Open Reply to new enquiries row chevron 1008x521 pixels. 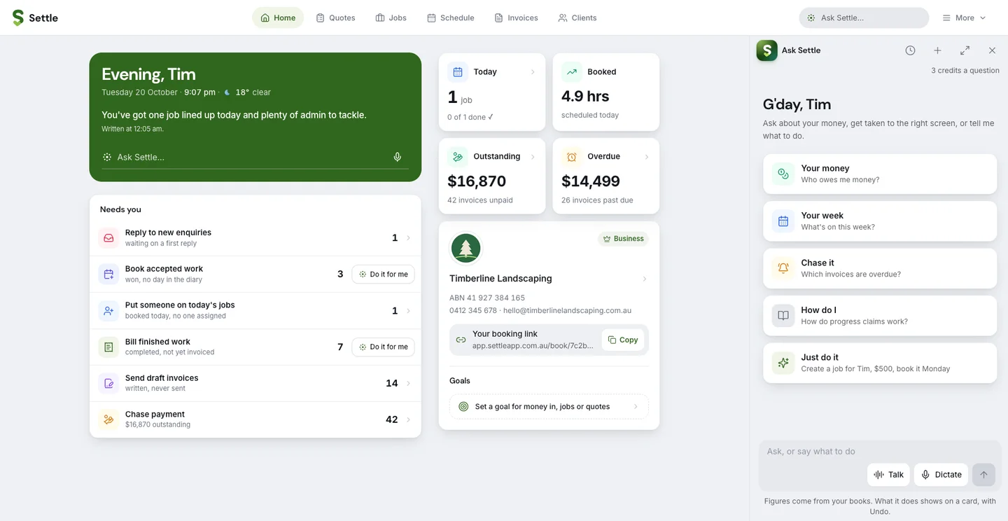click(409, 238)
